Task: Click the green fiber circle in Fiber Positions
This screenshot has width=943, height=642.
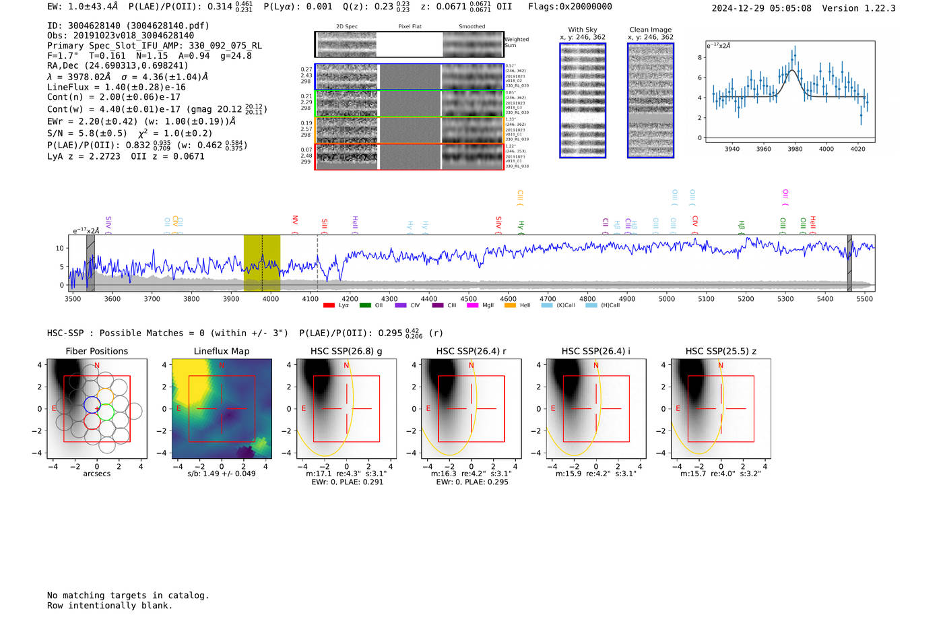Action: coord(106,413)
